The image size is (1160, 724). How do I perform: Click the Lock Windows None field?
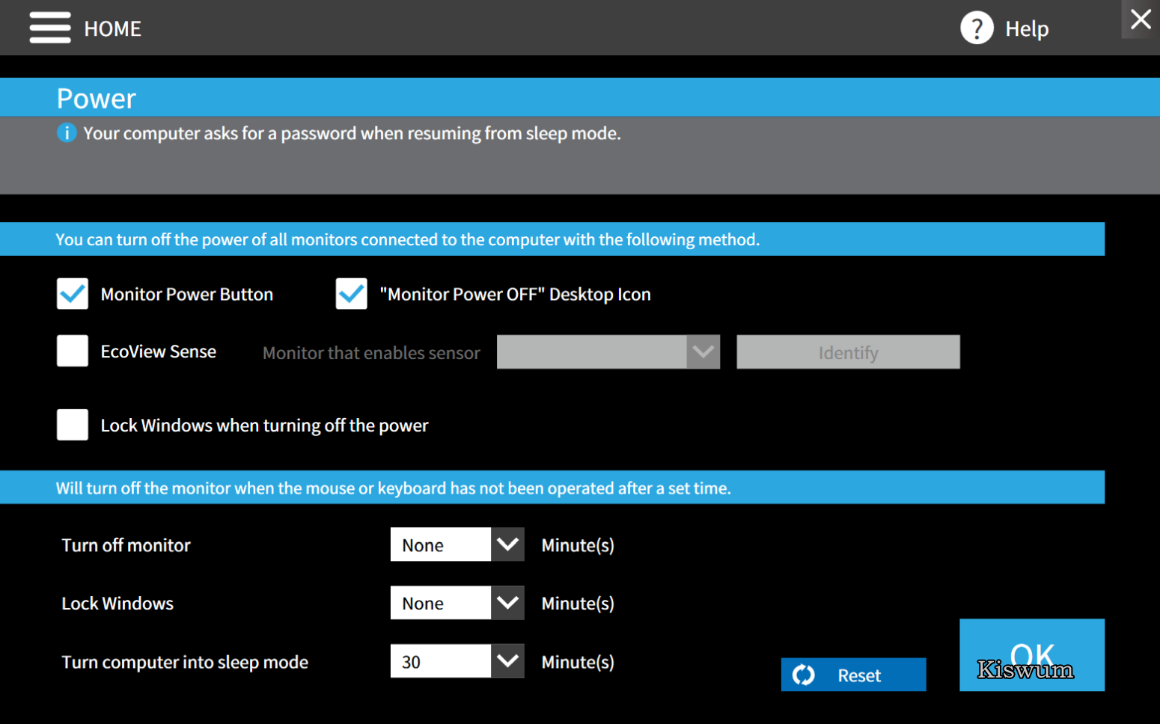441,603
